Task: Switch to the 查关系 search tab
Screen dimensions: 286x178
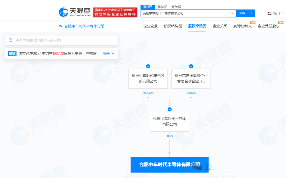Action: (x=176, y=7)
